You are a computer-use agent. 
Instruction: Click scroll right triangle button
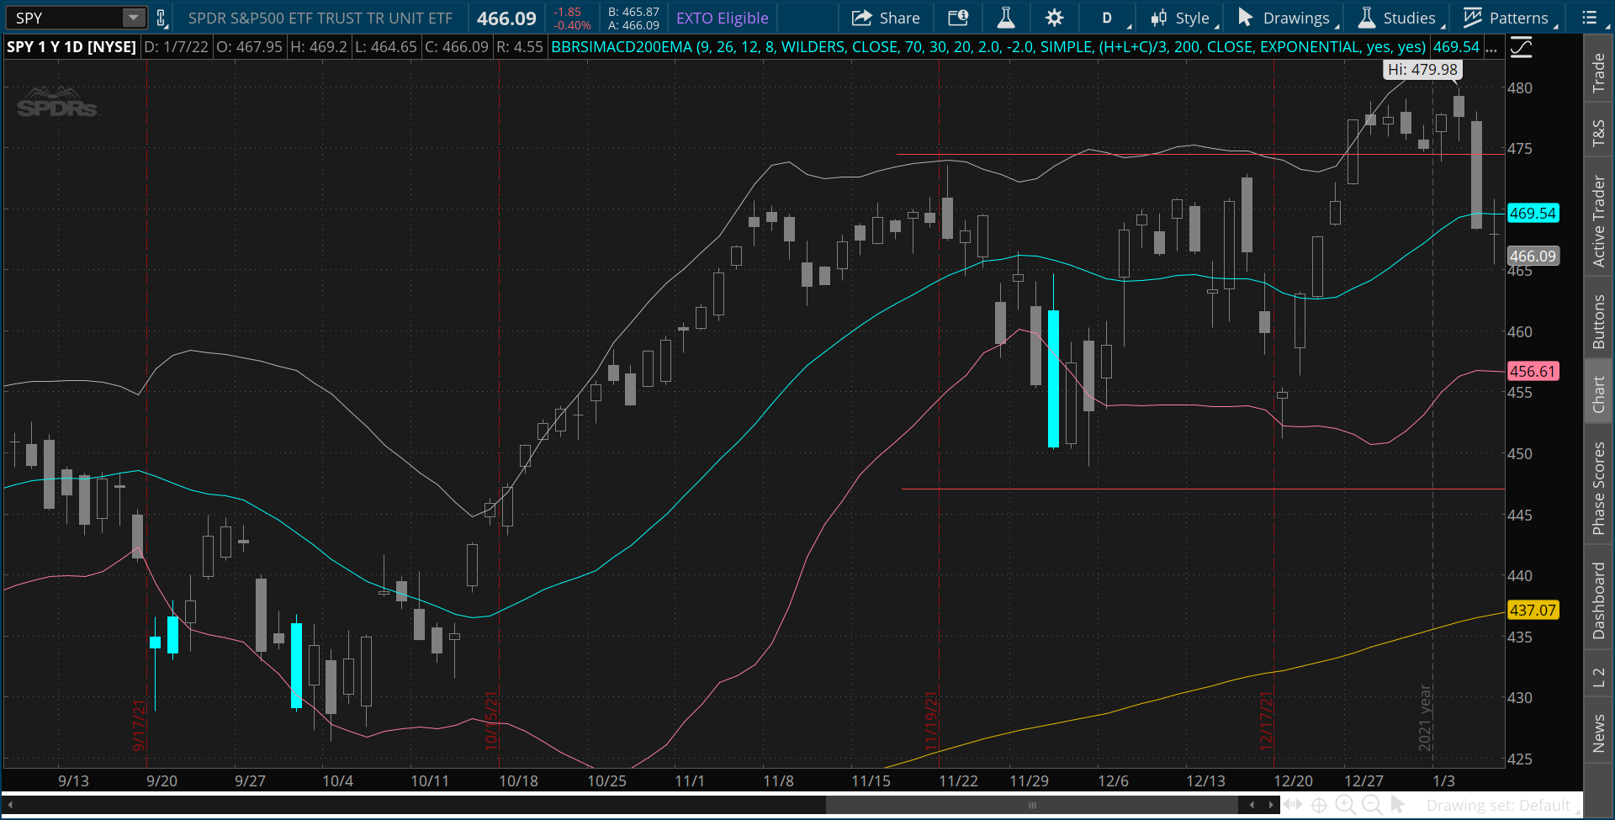(x=1271, y=805)
